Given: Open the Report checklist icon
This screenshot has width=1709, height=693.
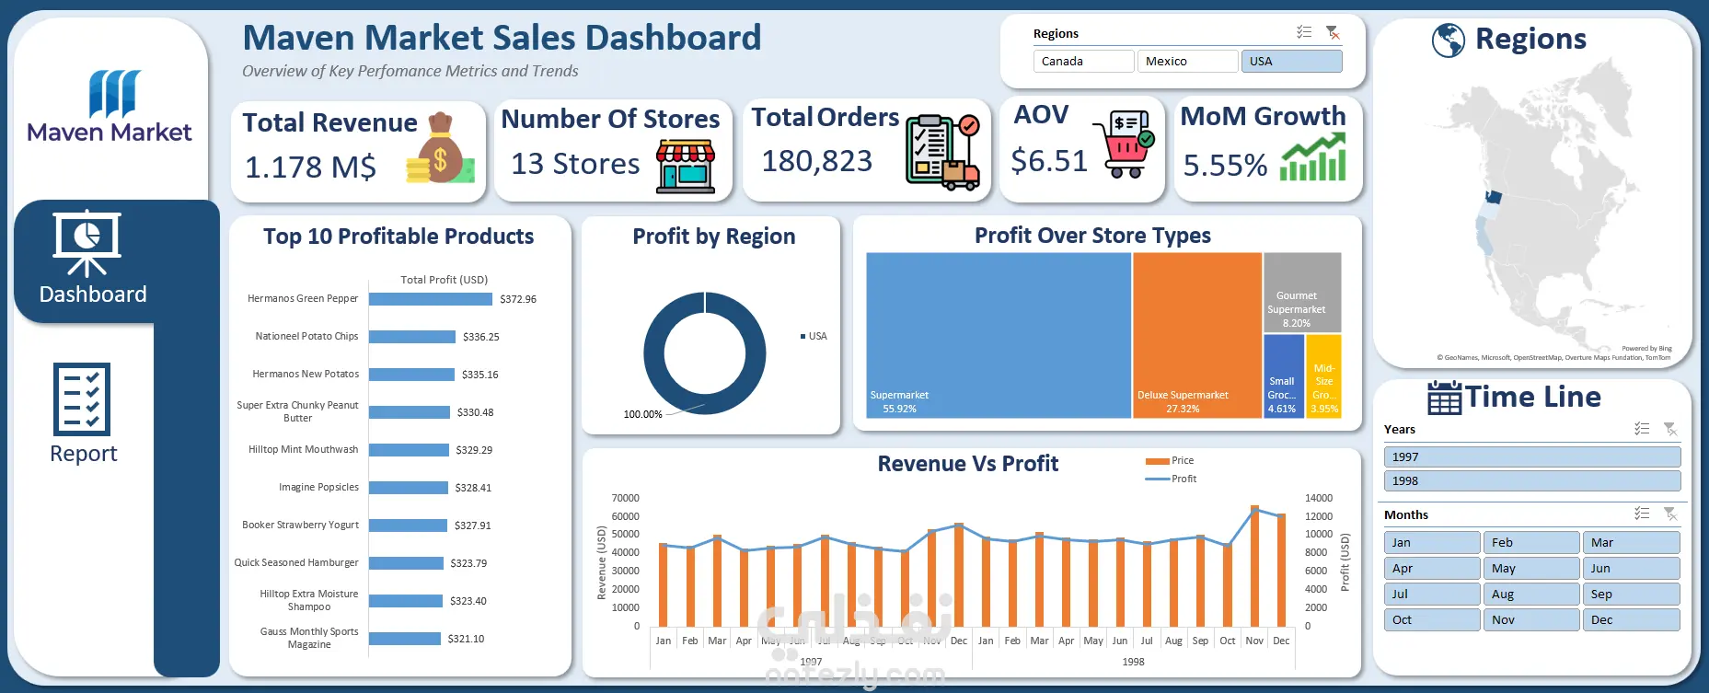Looking at the screenshot, I should click(x=82, y=398).
